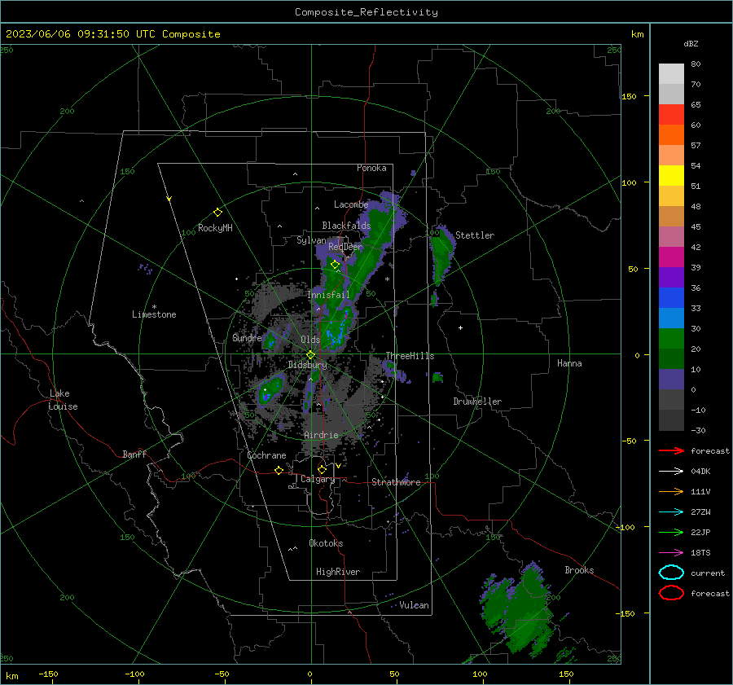The image size is (733, 685).
Task: Click the cyan 27ZW arrow icon
Action: tap(671, 512)
